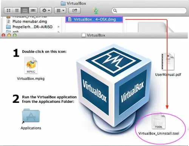This screenshot has width=189, height=146.
Task: Click the file preview thumbnail in column view
Action: (x=155, y=27)
